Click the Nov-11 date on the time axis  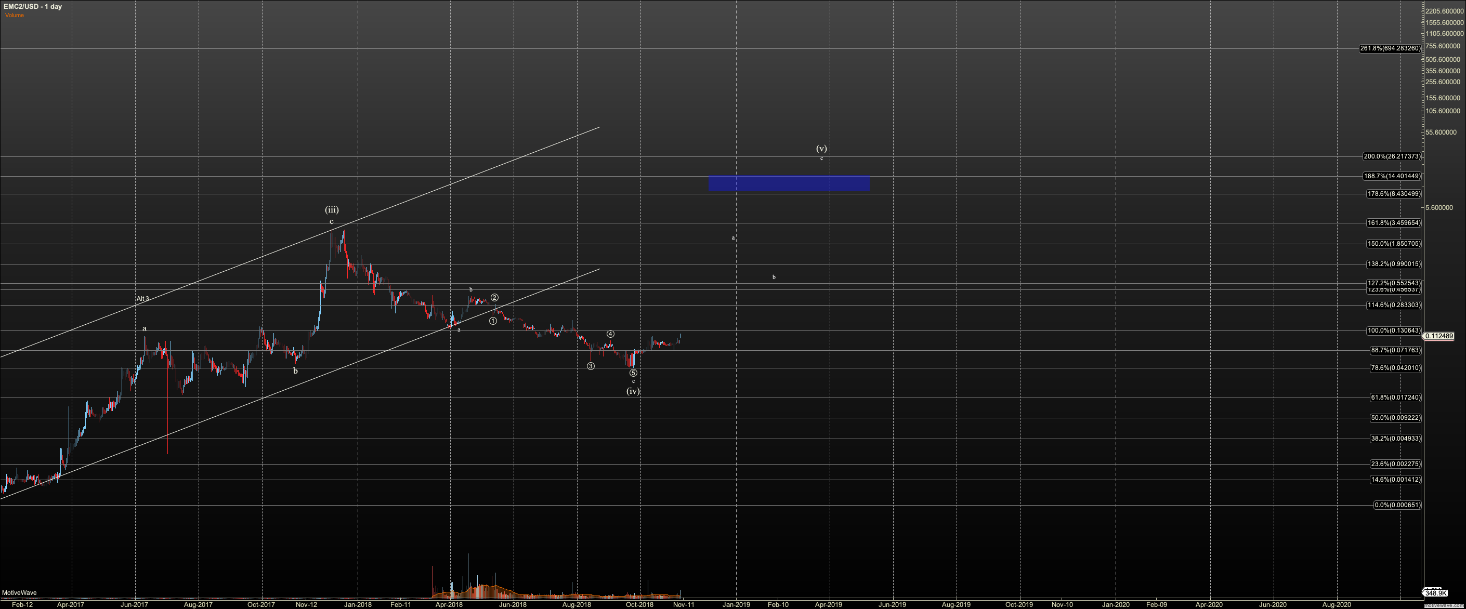coord(684,604)
